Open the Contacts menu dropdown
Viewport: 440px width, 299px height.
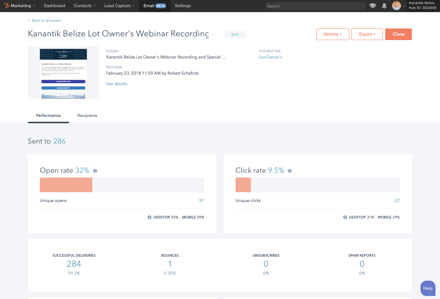pyautogui.click(x=84, y=6)
